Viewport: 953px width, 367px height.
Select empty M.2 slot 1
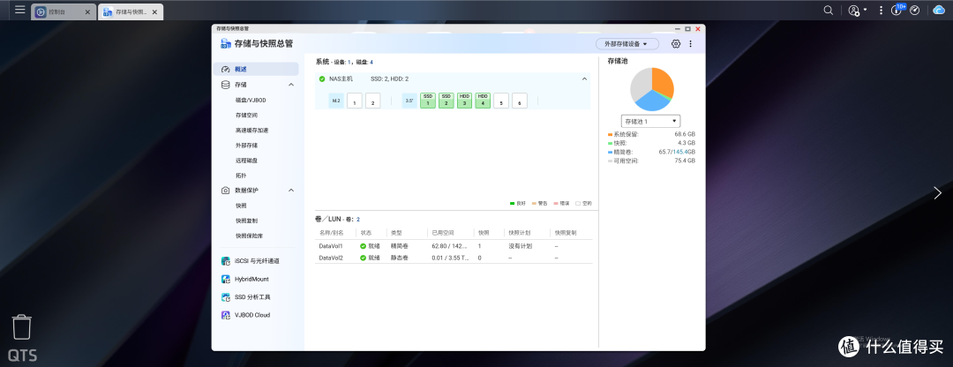click(x=355, y=101)
